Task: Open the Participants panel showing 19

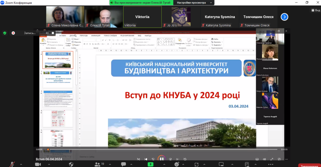Action: click(x=99, y=164)
